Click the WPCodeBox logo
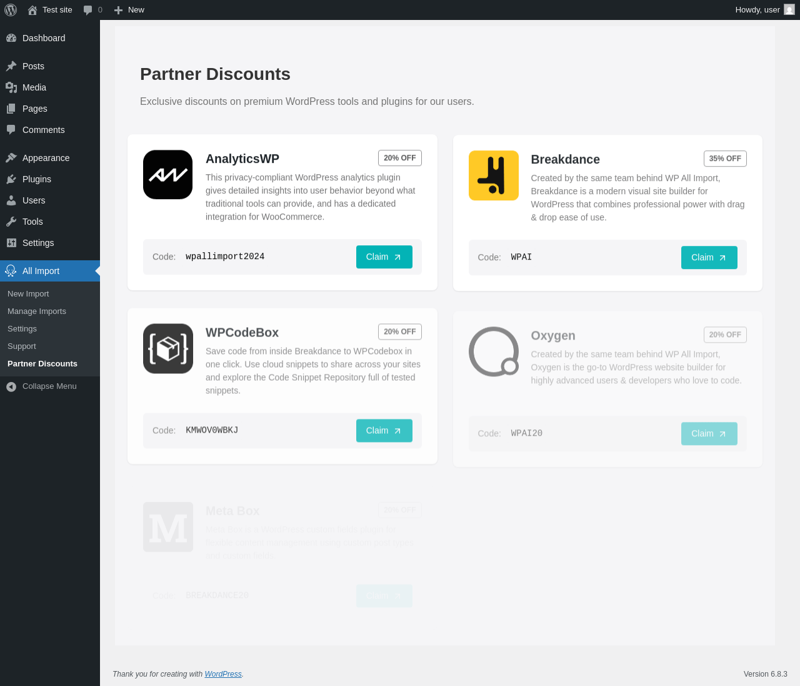 tap(168, 348)
